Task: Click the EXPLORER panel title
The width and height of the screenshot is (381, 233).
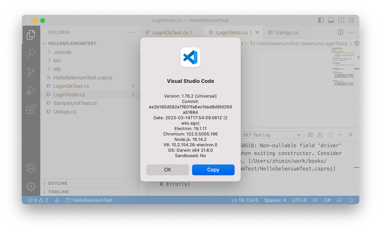Action: point(59,32)
